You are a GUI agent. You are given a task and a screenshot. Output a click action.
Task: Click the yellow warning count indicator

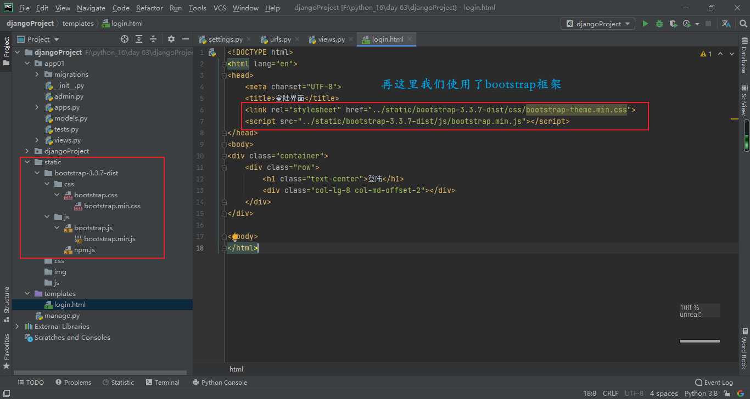point(706,54)
